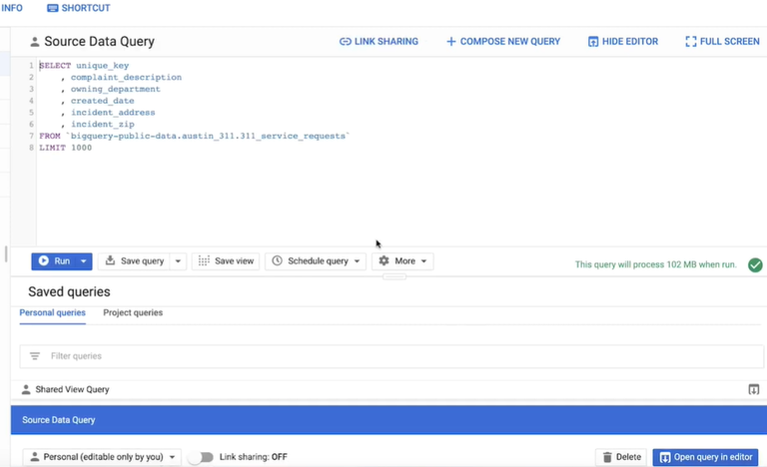Open Shared View Query via its row icon

tap(753, 390)
